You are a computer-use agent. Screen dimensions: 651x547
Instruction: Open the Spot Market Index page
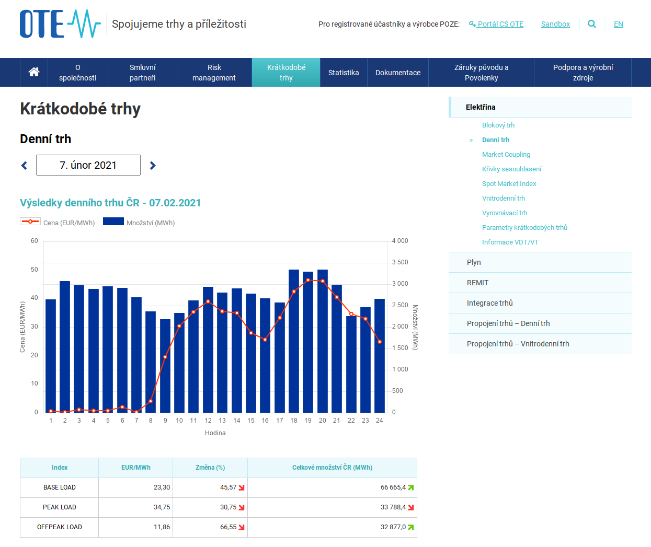pos(509,183)
